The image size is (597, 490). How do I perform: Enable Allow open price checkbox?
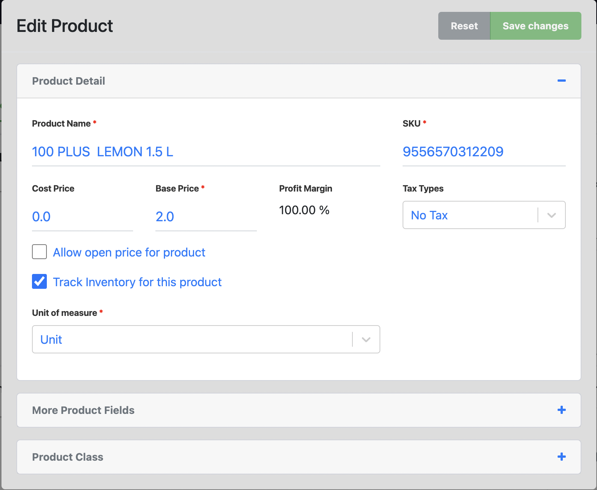[x=39, y=252]
